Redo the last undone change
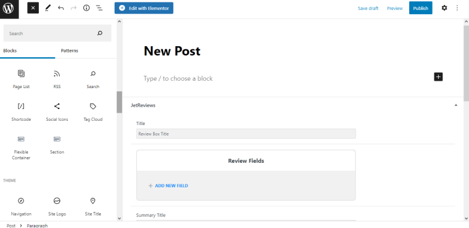 point(73,8)
